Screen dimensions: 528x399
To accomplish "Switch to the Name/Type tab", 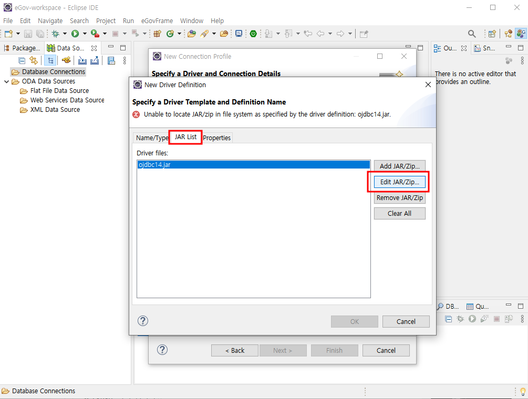I will tap(152, 138).
